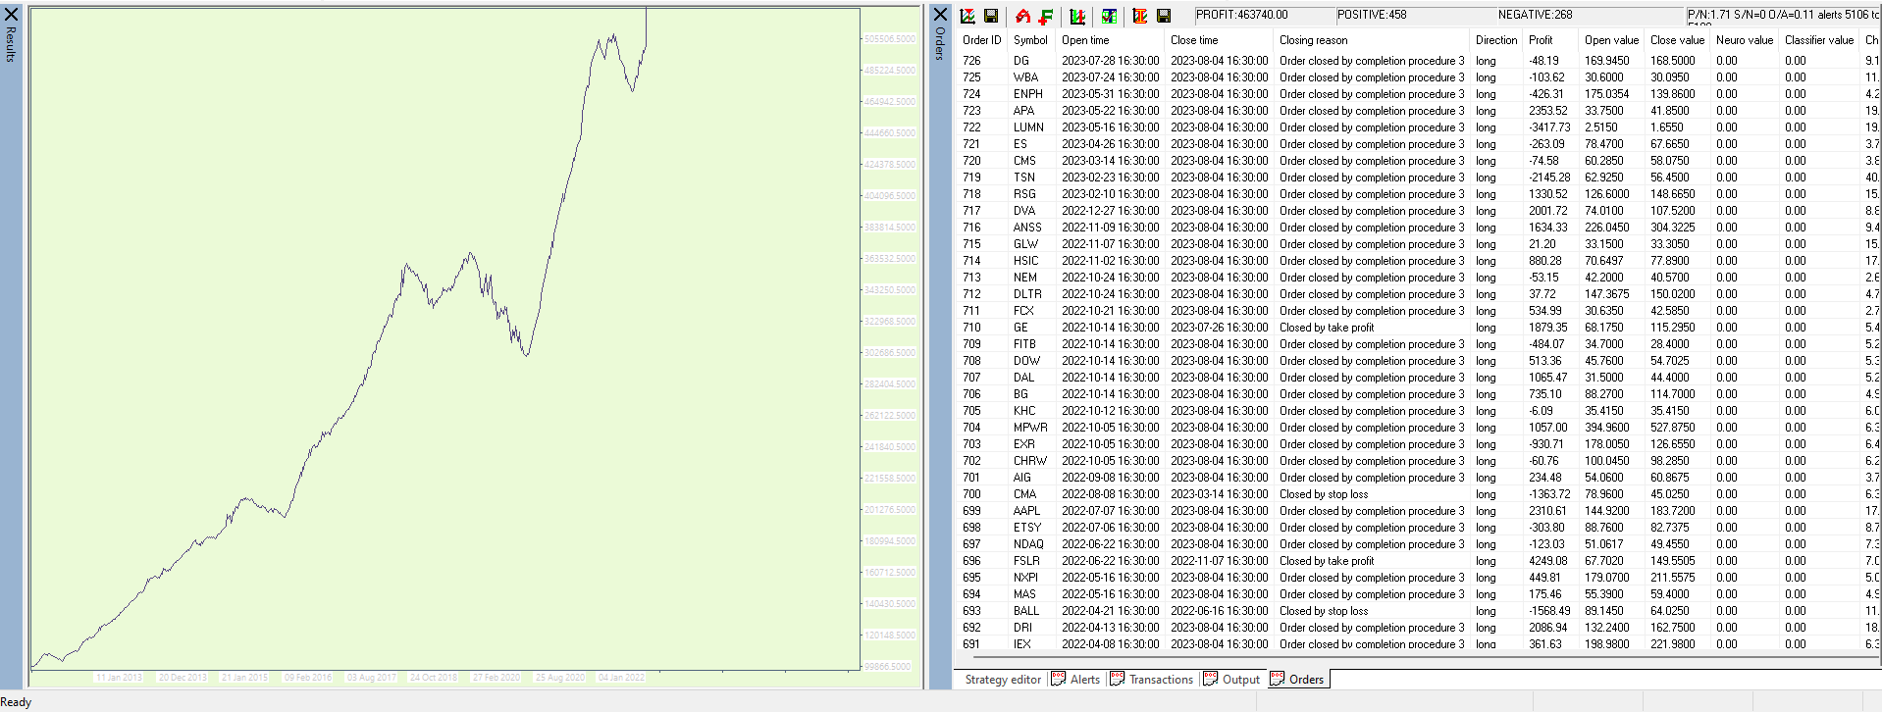This screenshot has width=1882, height=712.
Task: Click the Symbol column header
Action: coord(1030,40)
